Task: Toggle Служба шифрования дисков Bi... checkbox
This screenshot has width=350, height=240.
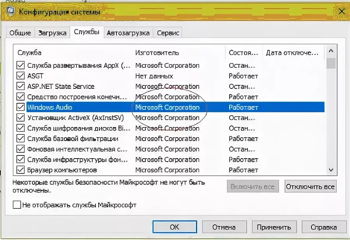Action: 21,128
